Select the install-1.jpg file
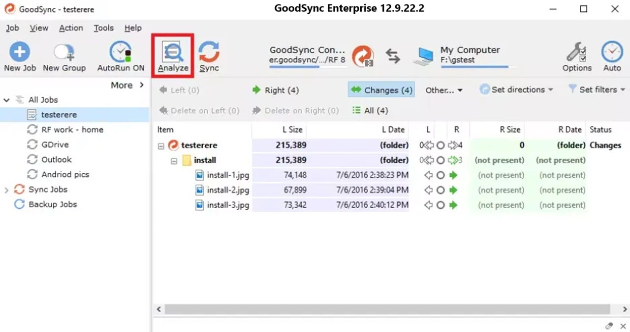The width and height of the screenshot is (630, 332). point(228,175)
